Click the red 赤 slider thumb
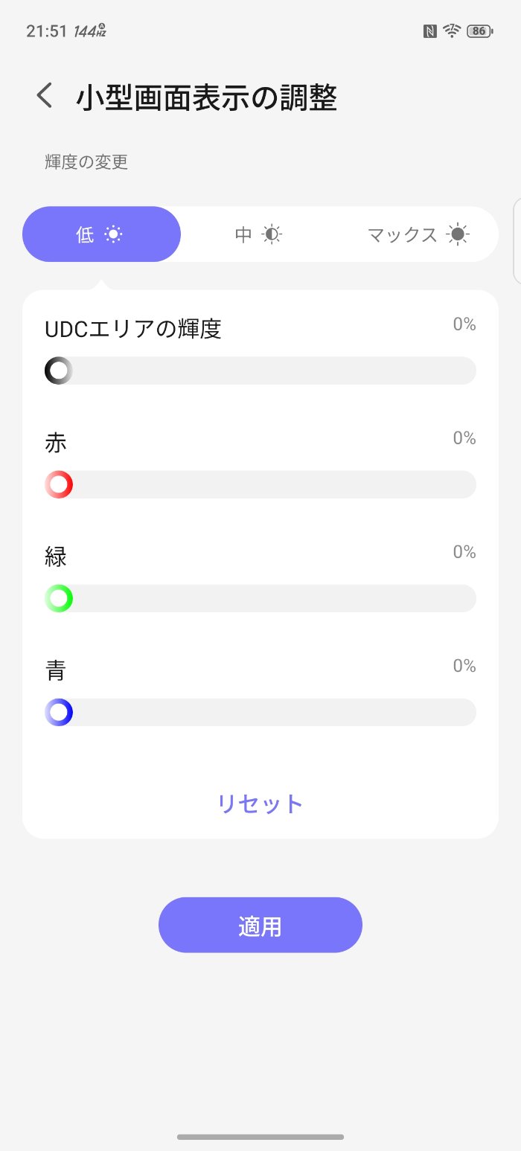This screenshot has width=521, height=1151. point(59,484)
